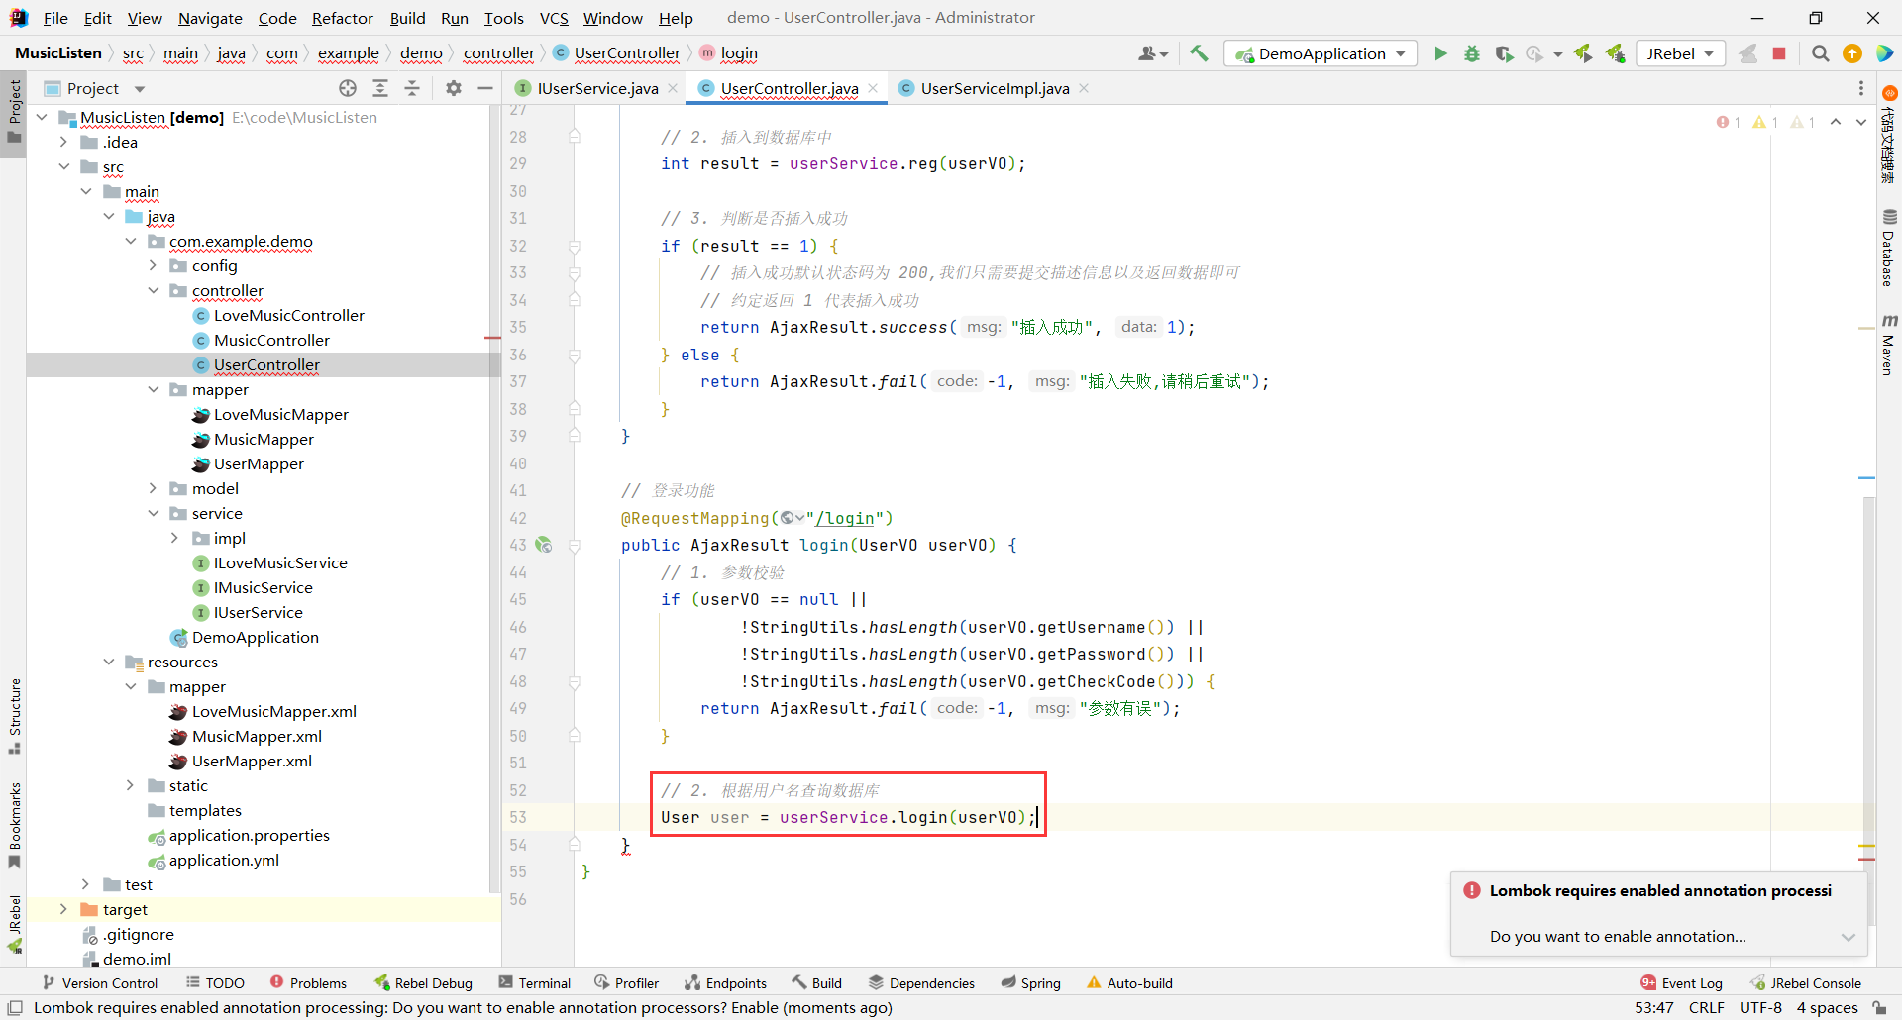Click the /login request mapping link

[844, 518]
